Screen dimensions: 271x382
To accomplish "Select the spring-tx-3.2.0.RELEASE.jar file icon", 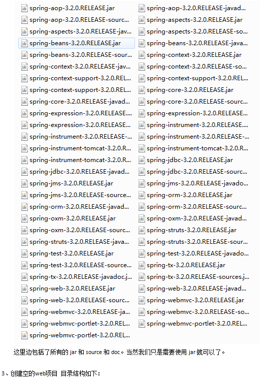I will point(142,265).
